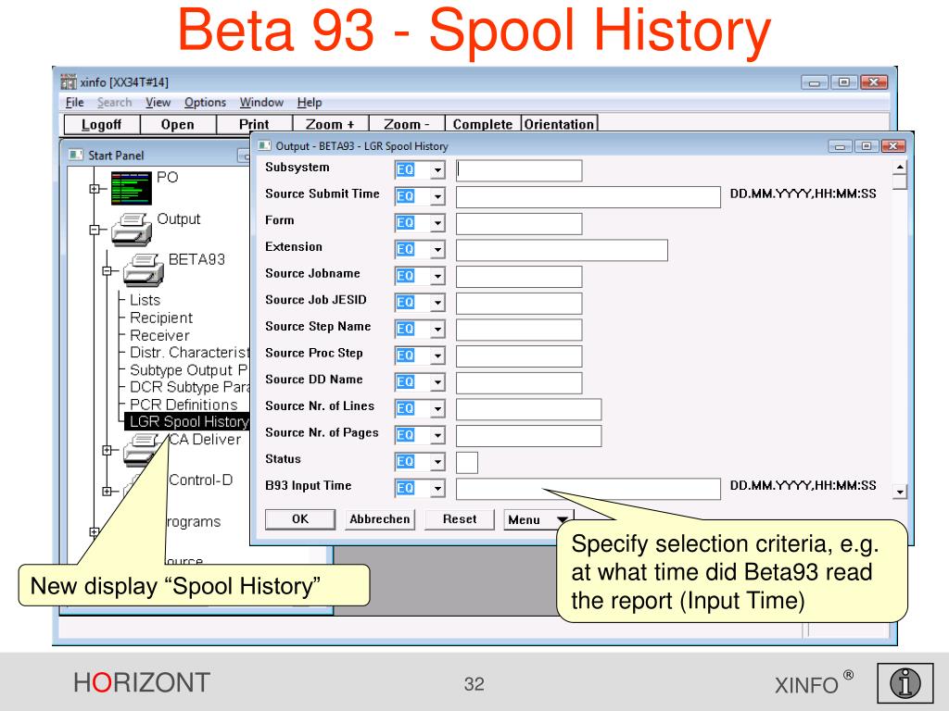The height and width of the screenshot is (711, 949).
Task: Click the Form input field
Action: pyautogui.click(x=519, y=224)
